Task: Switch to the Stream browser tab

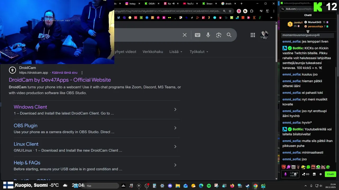Action: coord(209,4)
